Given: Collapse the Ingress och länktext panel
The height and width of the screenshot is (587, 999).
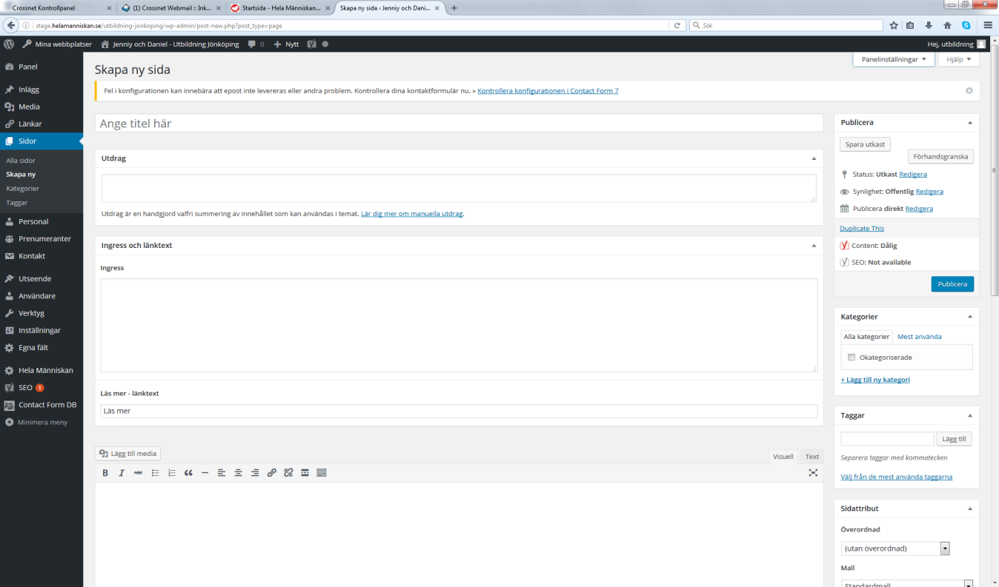Looking at the screenshot, I should 814,245.
